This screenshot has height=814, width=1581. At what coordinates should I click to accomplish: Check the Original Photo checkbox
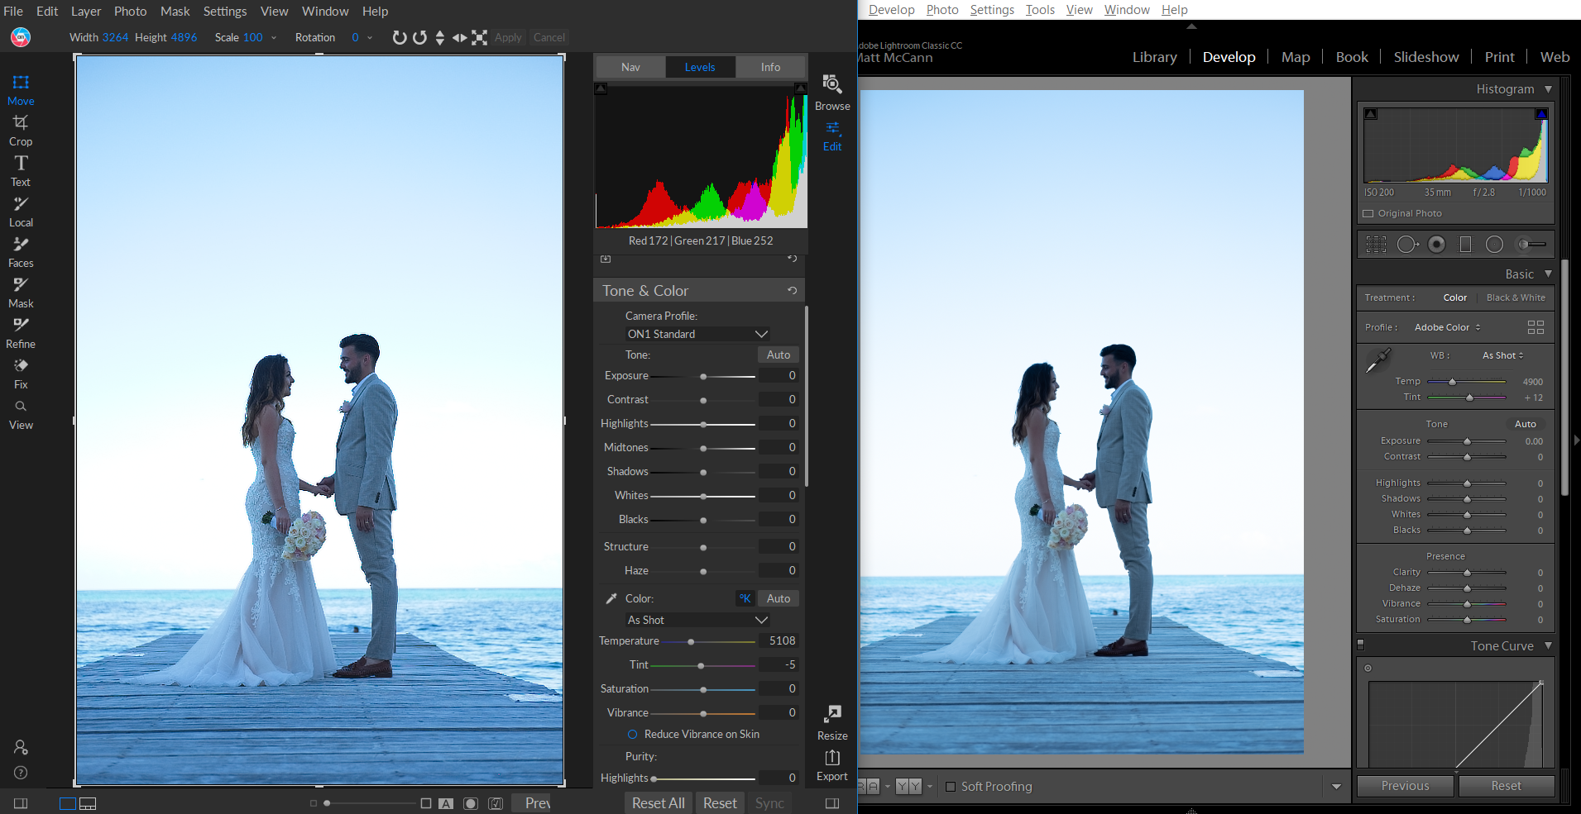pos(1368,213)
